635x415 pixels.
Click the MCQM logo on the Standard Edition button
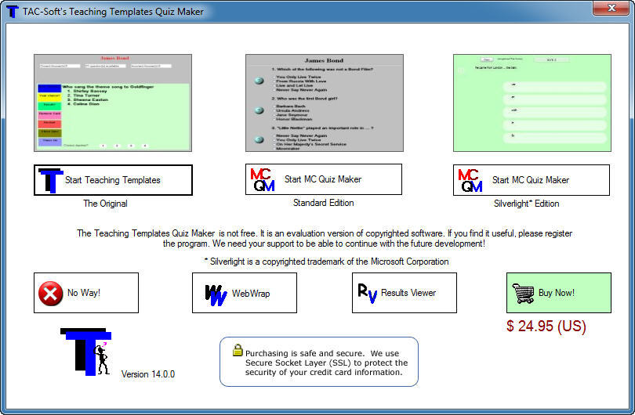coord(263,179)
